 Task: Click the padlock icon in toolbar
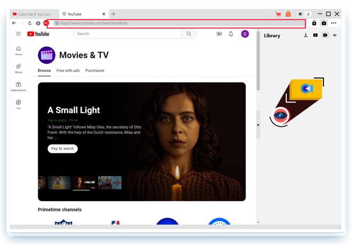pyautogui.click(x=314, y=23)
